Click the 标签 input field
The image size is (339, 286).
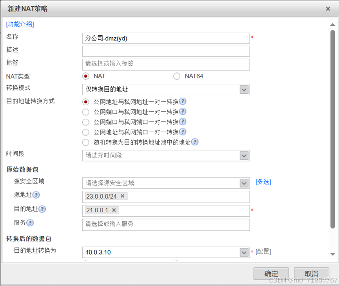pyautogui.click(x=166, y=64)
